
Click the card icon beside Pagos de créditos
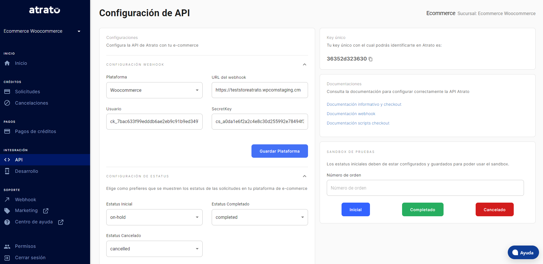point(7,131)
